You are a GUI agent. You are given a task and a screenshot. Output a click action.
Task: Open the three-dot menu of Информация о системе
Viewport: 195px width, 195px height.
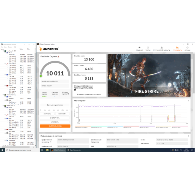click(188, 136)
